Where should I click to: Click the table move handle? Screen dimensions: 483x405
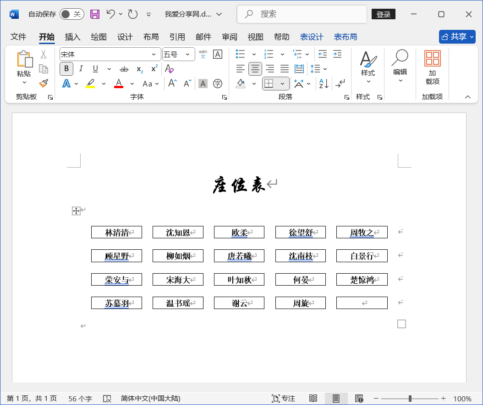76,211
